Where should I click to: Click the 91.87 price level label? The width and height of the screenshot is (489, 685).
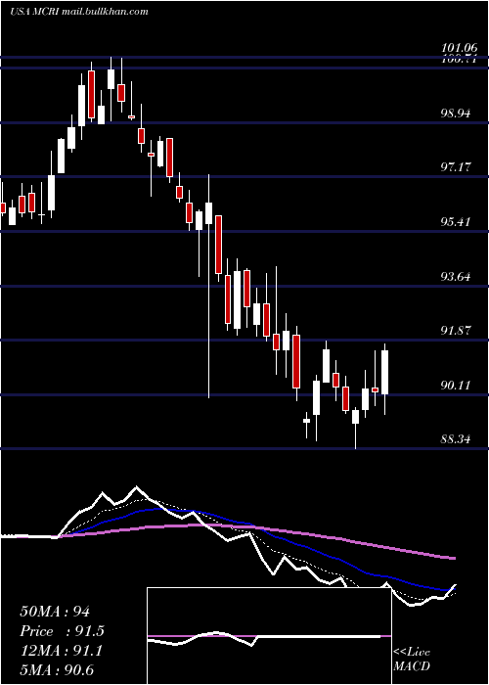coord(456,331)
